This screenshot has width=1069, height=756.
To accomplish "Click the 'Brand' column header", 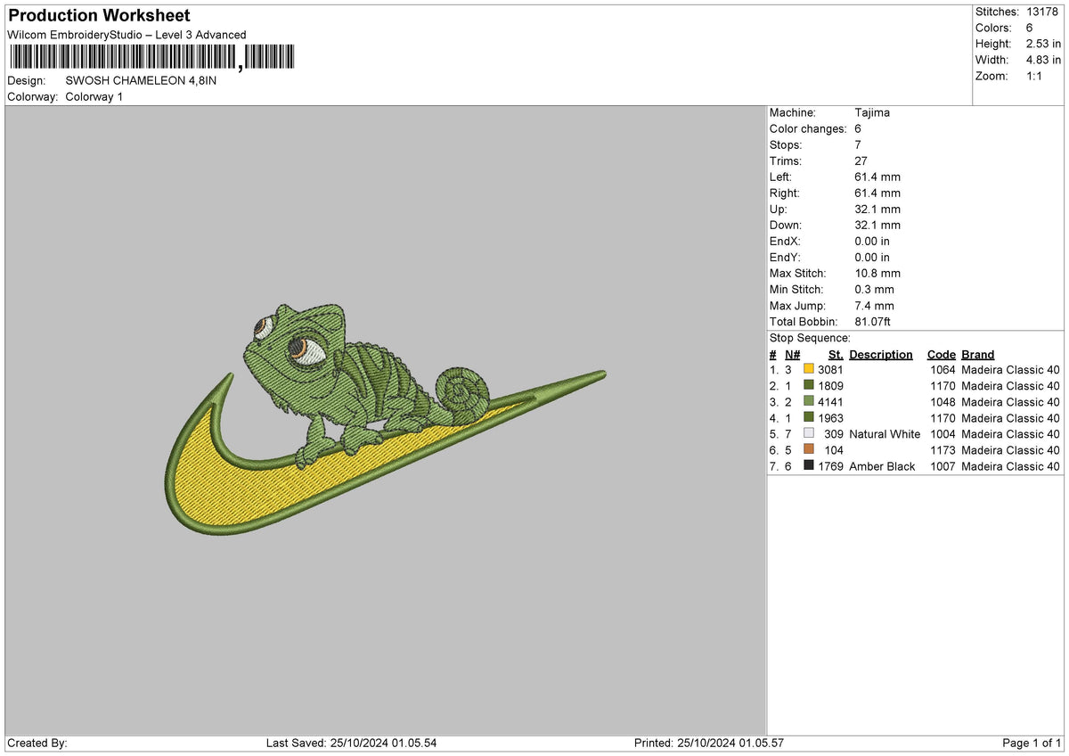I will click(978, 354).
